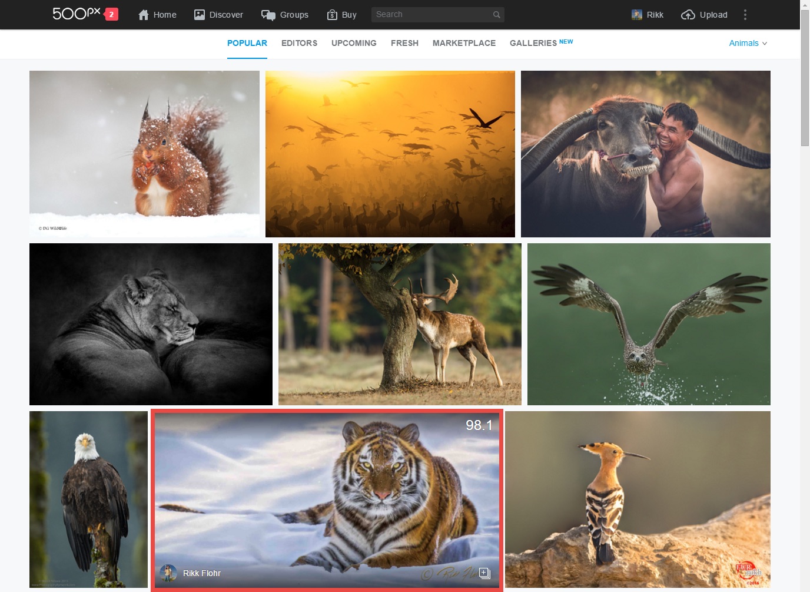The height and width of the screenshot is (592, 810).
Task: Open the Groups chat icon
Action: 268,15
